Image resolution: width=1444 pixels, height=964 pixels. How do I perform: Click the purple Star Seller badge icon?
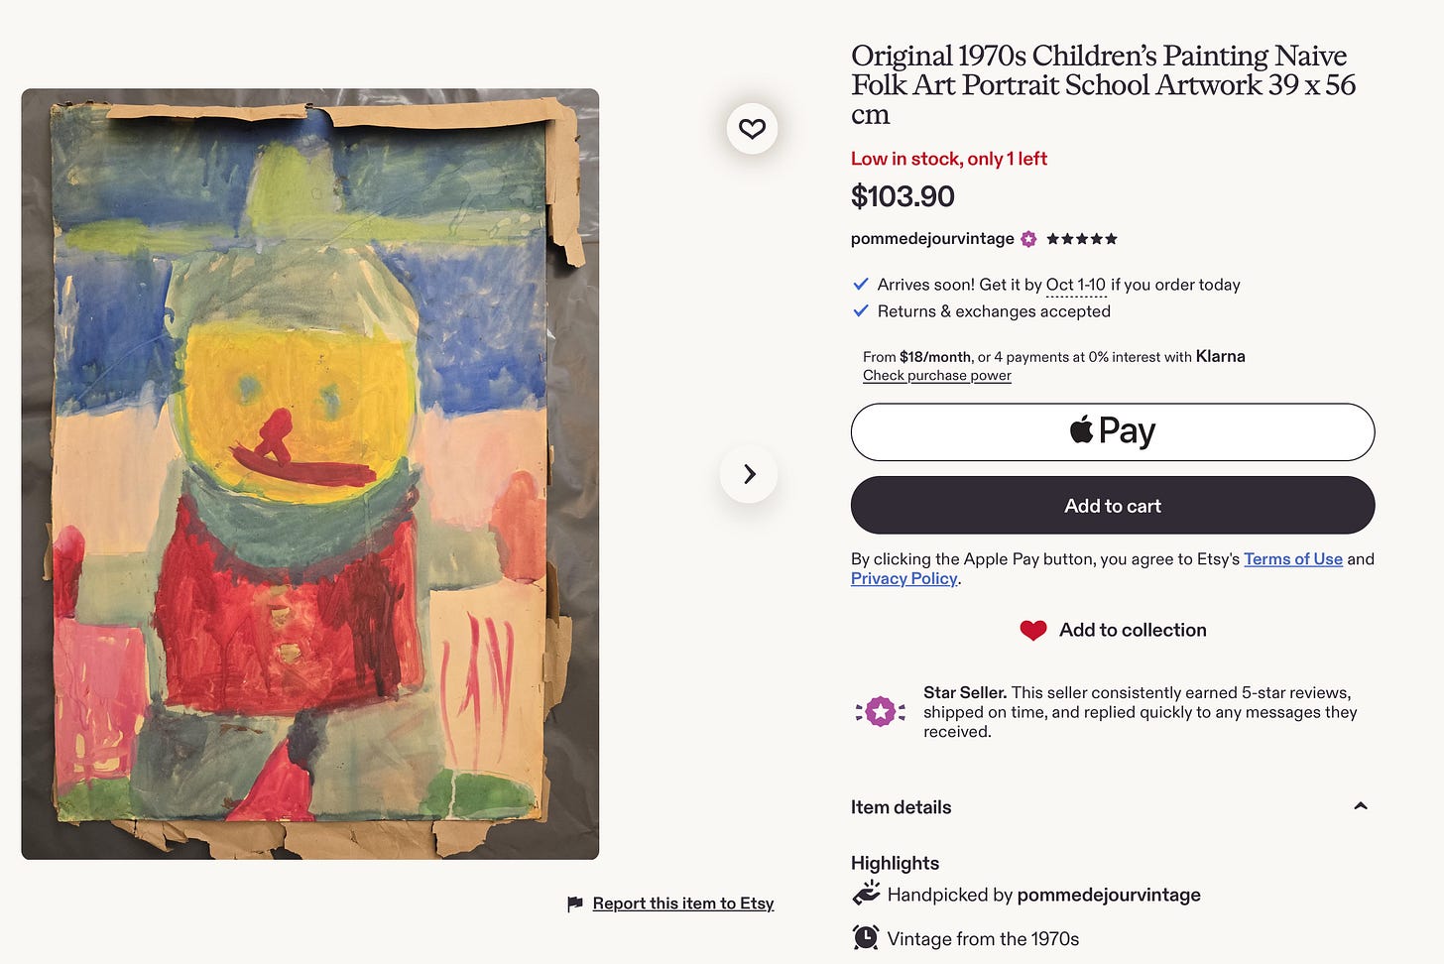880,711
